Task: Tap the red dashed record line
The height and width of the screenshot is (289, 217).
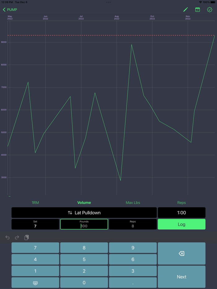Action: (x=111, y=35)
